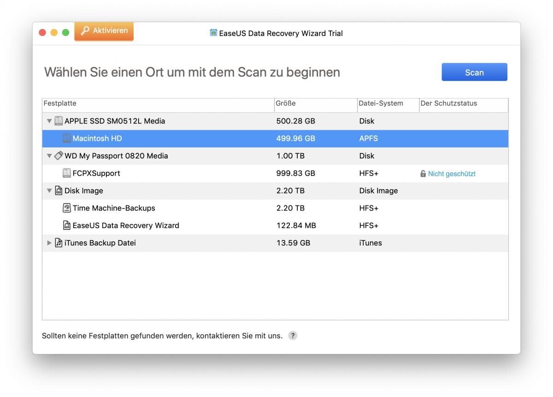This screenshot has width=553, height=397.
Task: Open the question mark help icon
Action: tap(293, 336)
